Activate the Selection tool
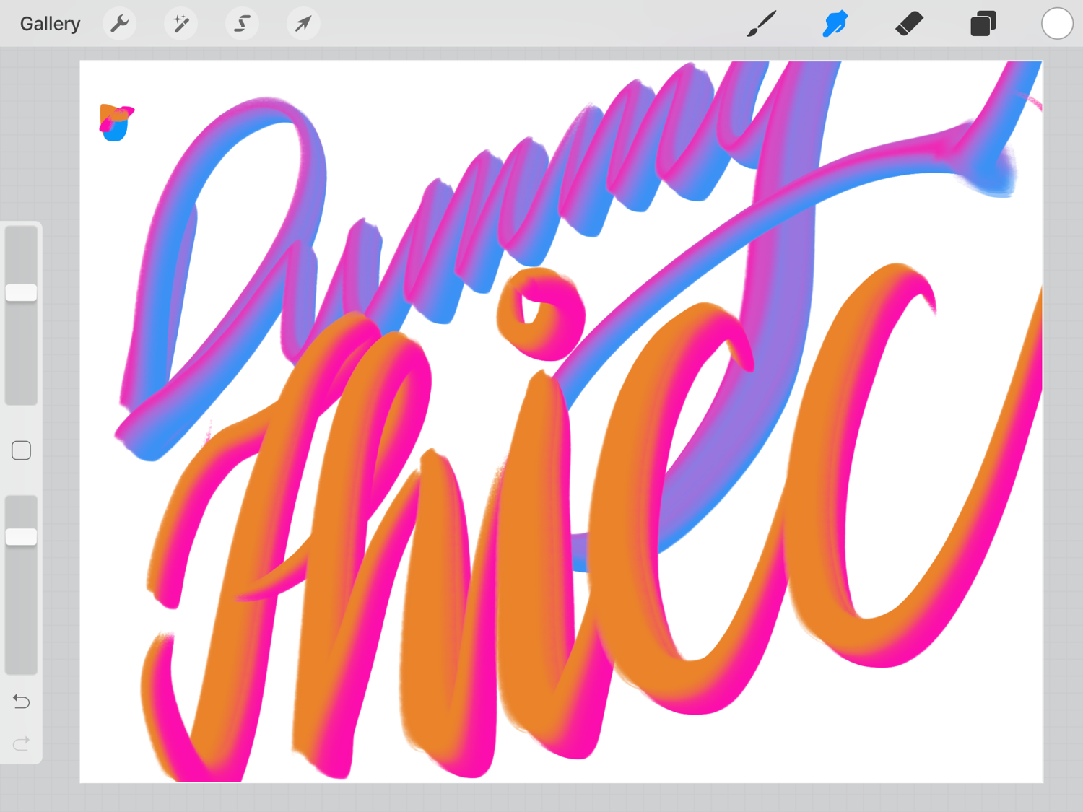This screenshot has width=1083, height=812. tap(242, 24)
